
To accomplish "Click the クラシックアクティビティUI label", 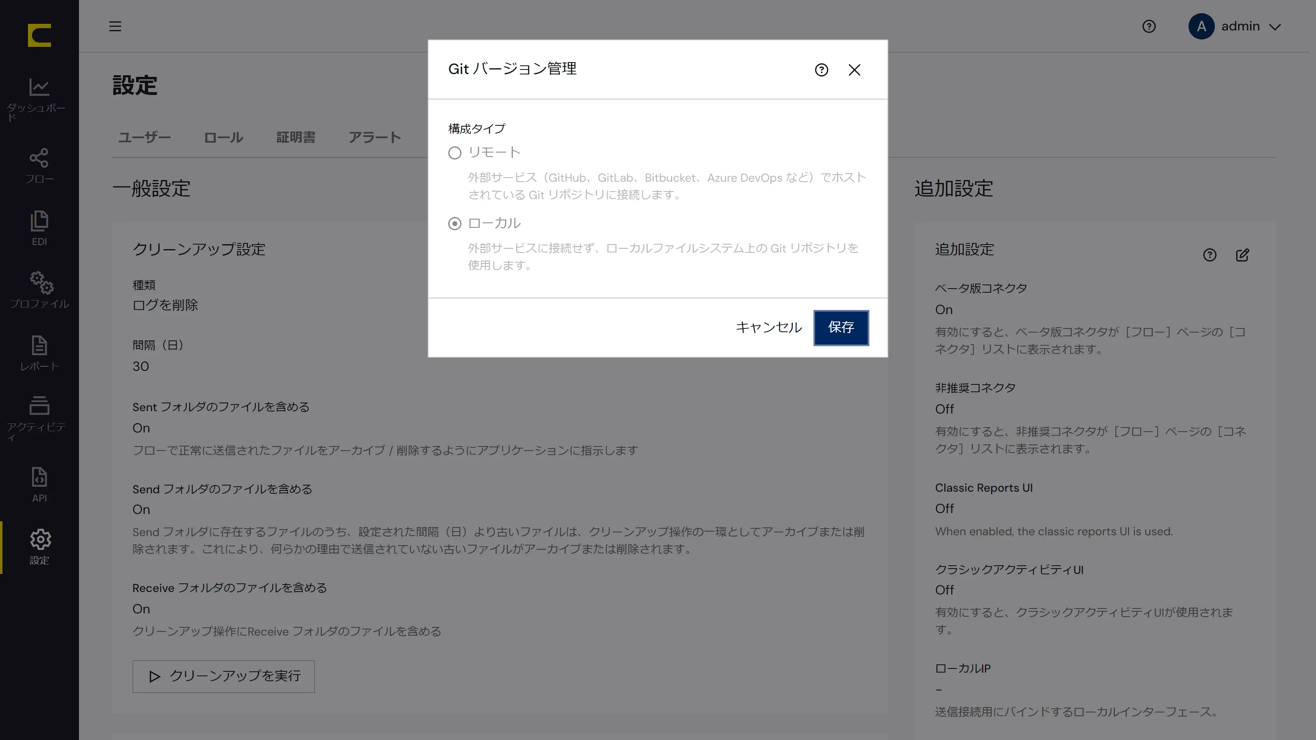I will point(1009,569).
